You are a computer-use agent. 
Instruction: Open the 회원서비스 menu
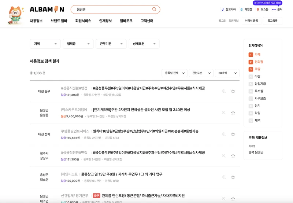pyautogui.click(x=83, y=21)
